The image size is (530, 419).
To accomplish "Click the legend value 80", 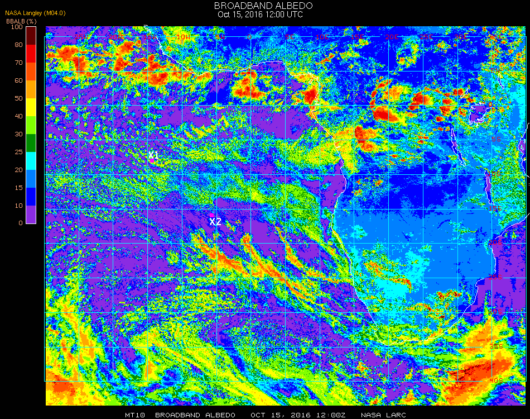I will tap(18, 45).
